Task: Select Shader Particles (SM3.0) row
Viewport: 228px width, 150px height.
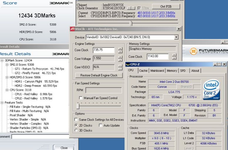Action: coord(29,128)
